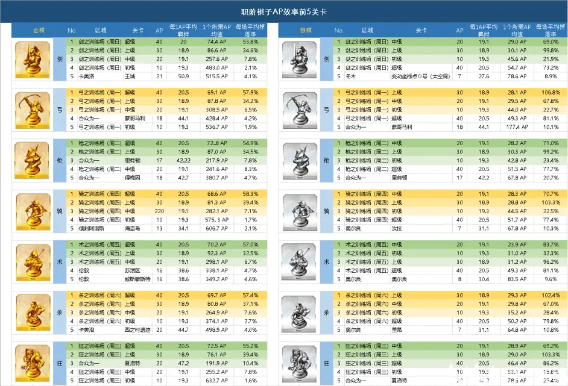The height and width of the screenshot is (386, 568).
Task: Click the silver Lancer chess piece icon
Action: coord(300,161)
